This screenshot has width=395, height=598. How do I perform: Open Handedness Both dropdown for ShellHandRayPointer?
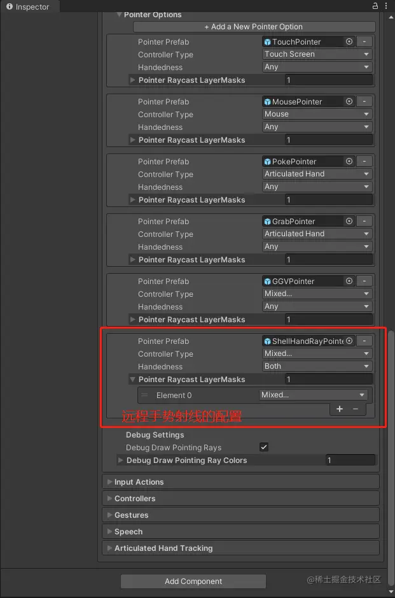tap(317, 366)
